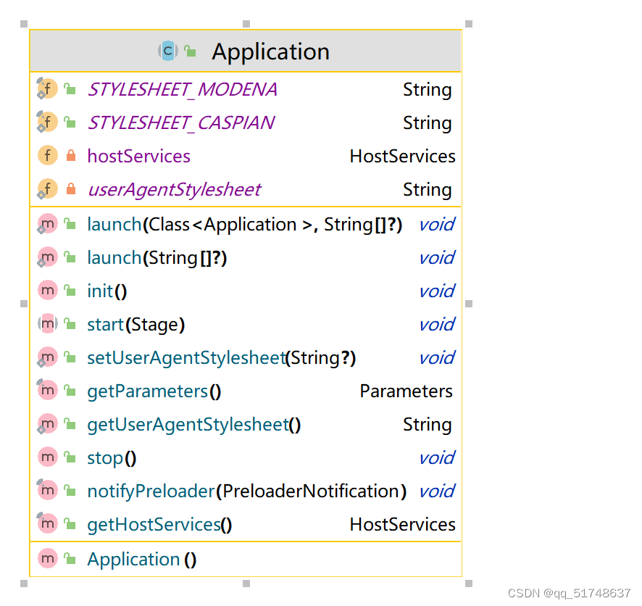This screenshot has width=642, height=606.
Task: Click the Application class title header
Action: click(x=270, y=51)
